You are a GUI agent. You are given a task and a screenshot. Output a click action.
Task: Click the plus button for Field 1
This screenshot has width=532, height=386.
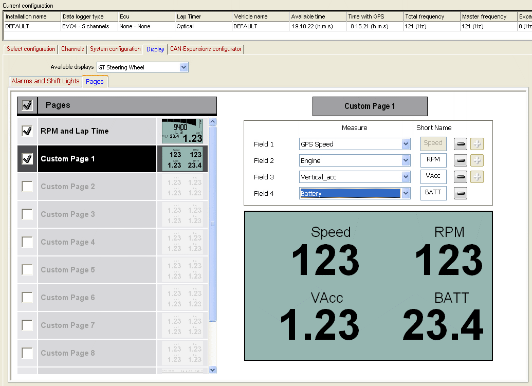point(477,144)
